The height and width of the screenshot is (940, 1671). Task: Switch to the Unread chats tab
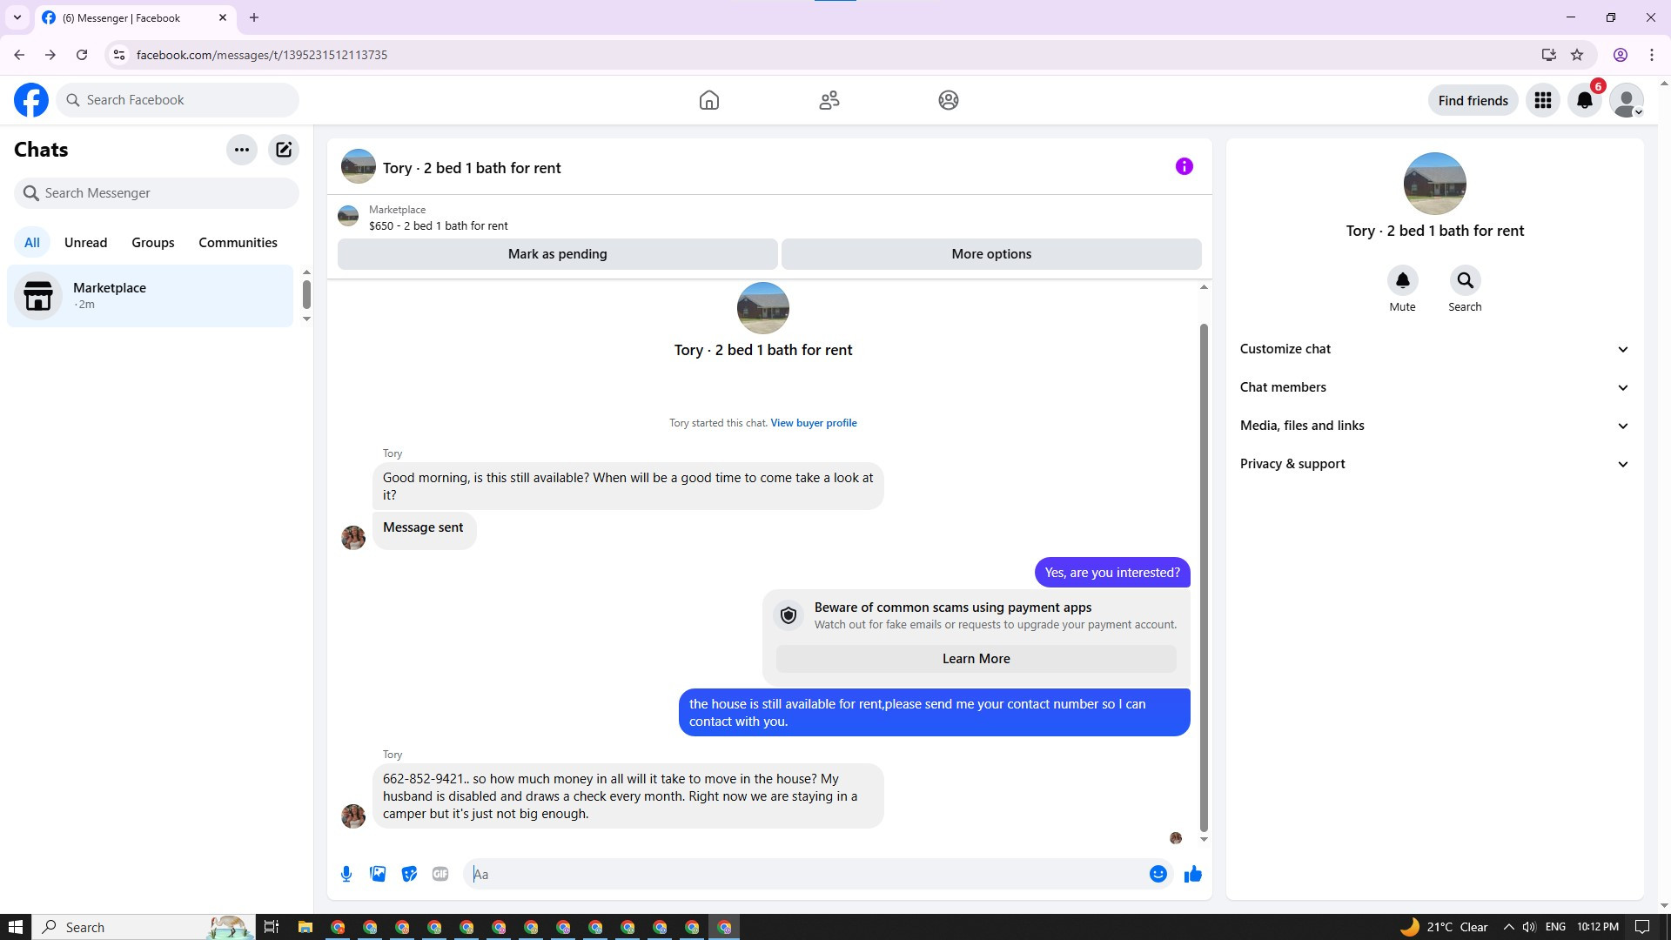pyautogui.click(x=85, y=243)
